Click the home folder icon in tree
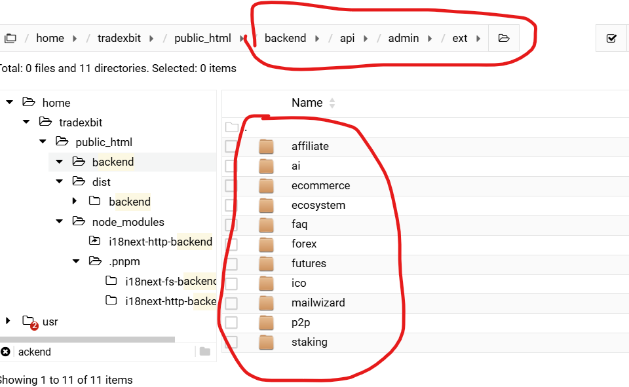This screenshot has height=387, width=629. click(x=28, y=102)
